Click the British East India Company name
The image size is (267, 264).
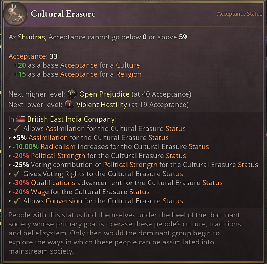click(x=71, y=119)
